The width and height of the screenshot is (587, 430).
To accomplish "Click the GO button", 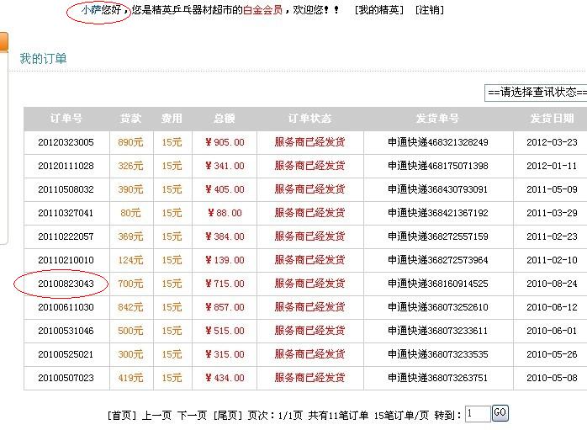I will pyautogui.click(x=500, y=412).
